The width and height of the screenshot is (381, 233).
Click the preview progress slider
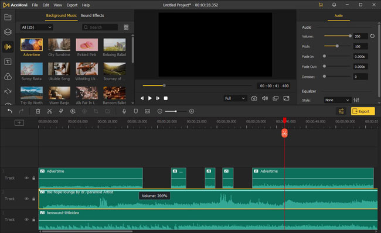(x=197, y=85)
